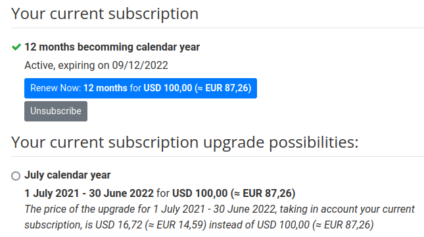
Task: Click the July calendar year label
Action: point(68,175)
